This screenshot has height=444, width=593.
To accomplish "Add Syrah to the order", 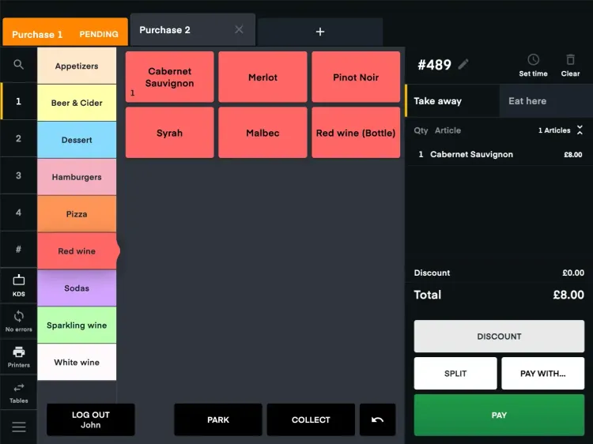I will [x=170, y=133].
